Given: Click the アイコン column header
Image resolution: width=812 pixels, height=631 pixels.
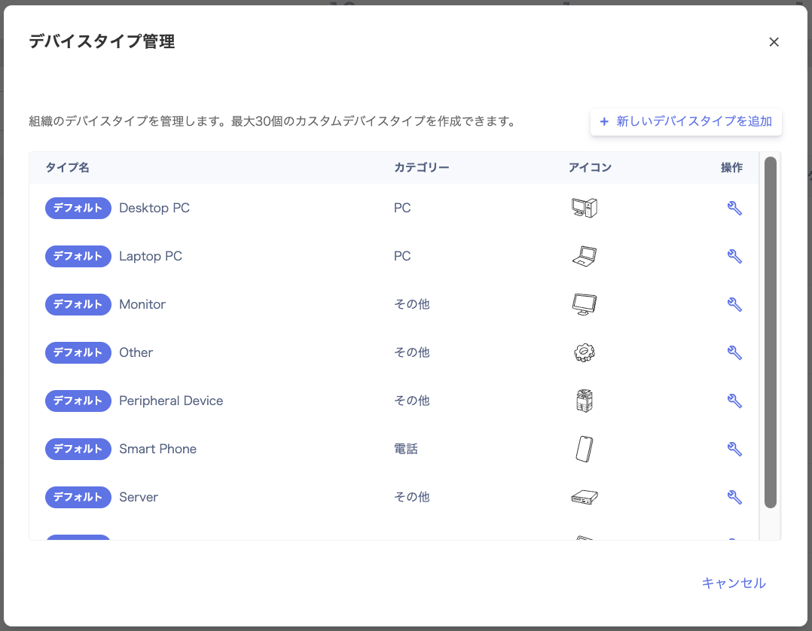Looking at the screenshot, I should click(x=590, y=168).
